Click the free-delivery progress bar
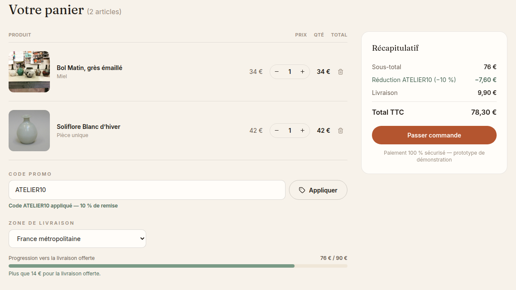The height and width of the screenshot is (290, 516). point(178,266)
